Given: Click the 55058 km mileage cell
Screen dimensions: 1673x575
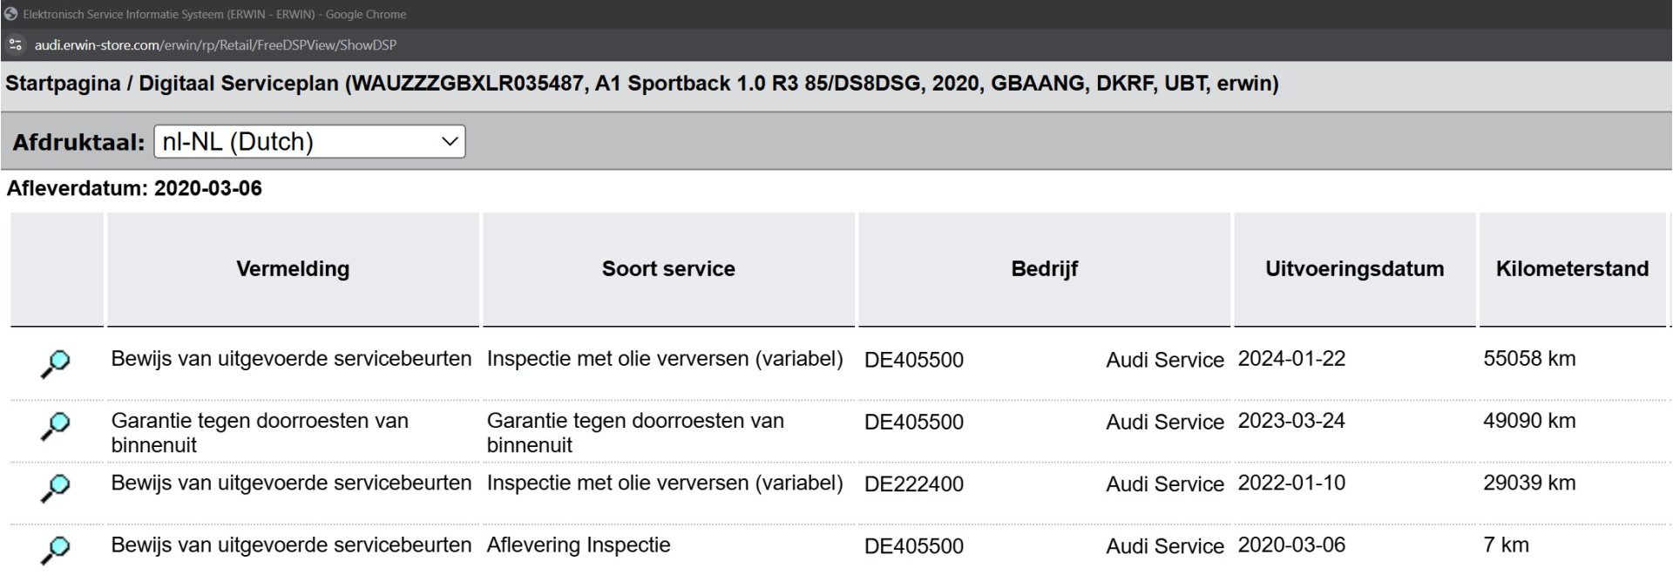Looking at the screenshot, I should pos(1529,359).
